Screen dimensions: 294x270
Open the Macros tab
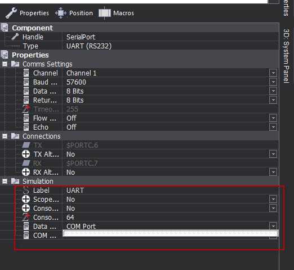click(117, 13)
